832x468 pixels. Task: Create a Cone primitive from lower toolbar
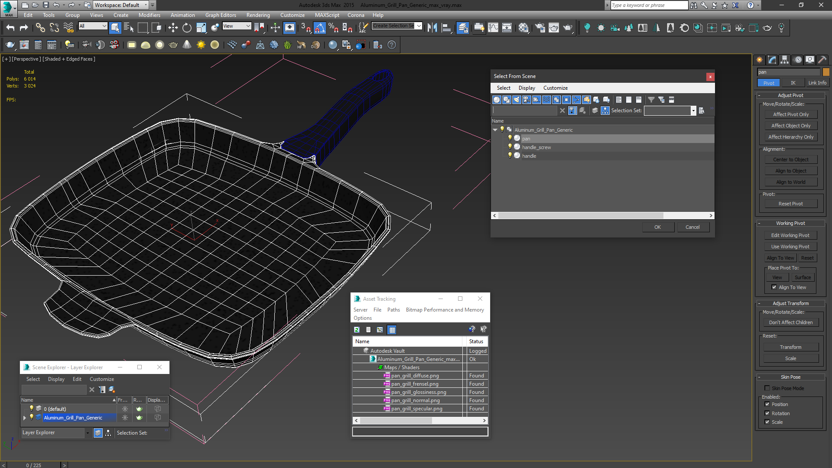(187, 45)
